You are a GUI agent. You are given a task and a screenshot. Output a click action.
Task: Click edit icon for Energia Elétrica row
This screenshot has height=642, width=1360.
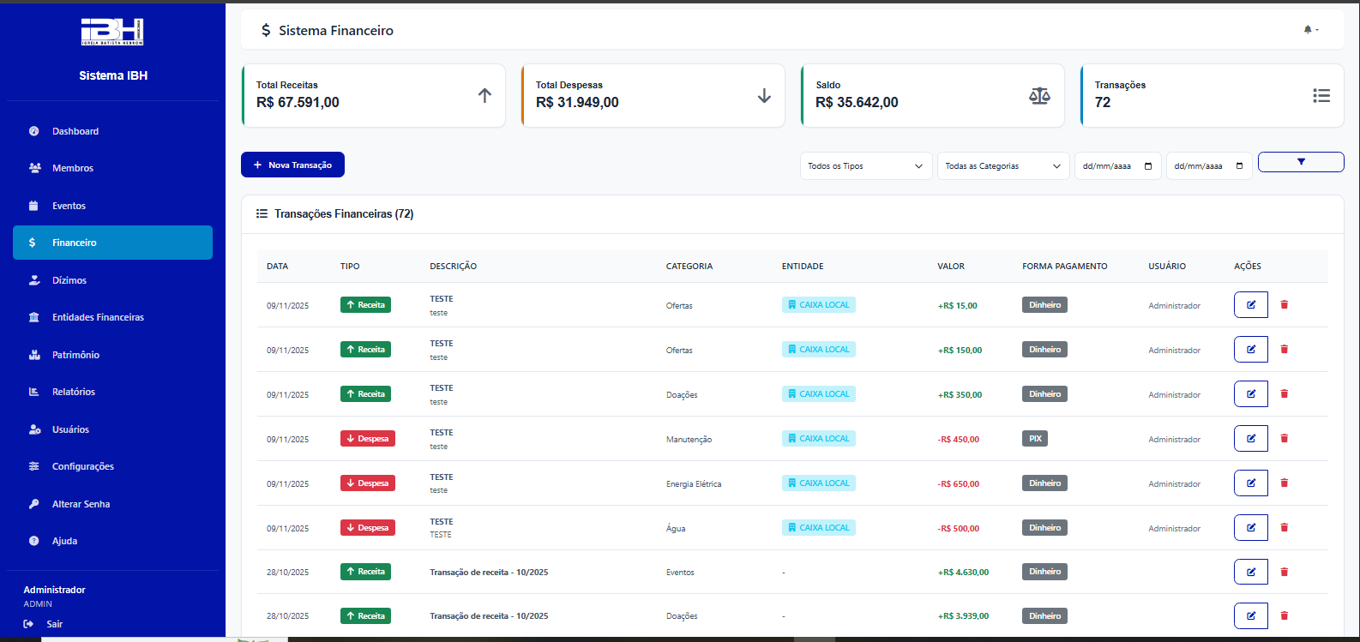(x=1250, y=483)
